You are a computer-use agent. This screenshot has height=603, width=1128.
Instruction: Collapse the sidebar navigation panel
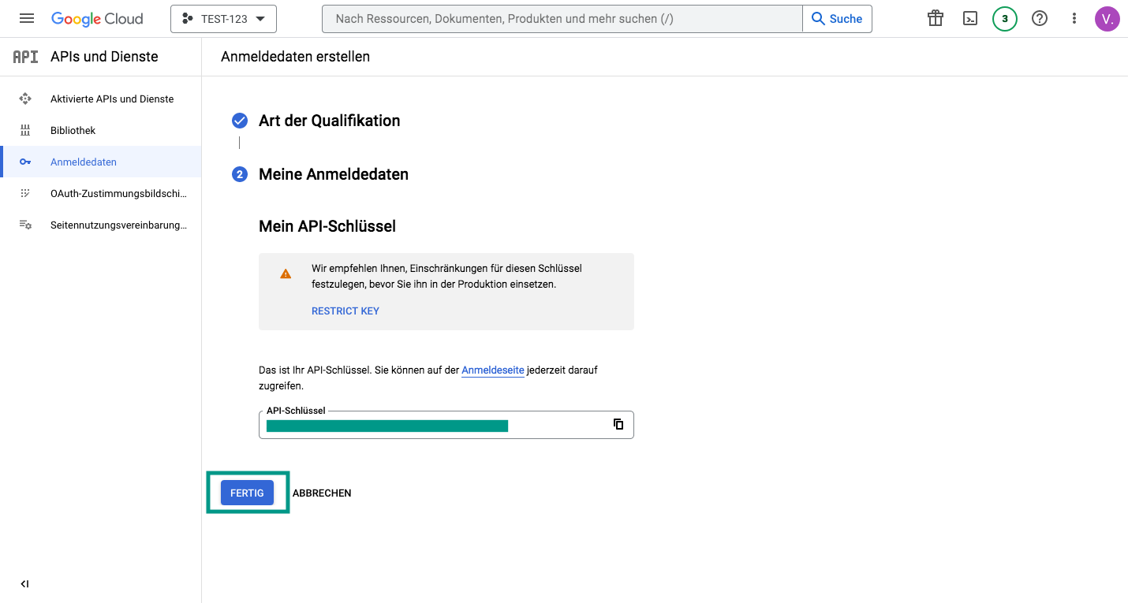(24, 584)
